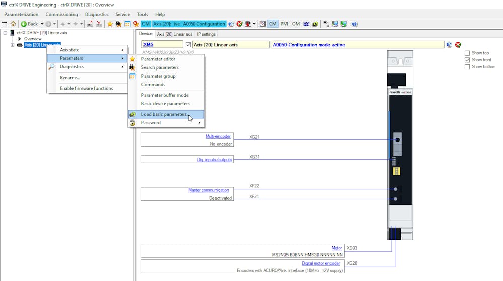Click the lock icon next to Password
Image resolution: width=503 pixels, height=281 pixels.
coord(132,122)
